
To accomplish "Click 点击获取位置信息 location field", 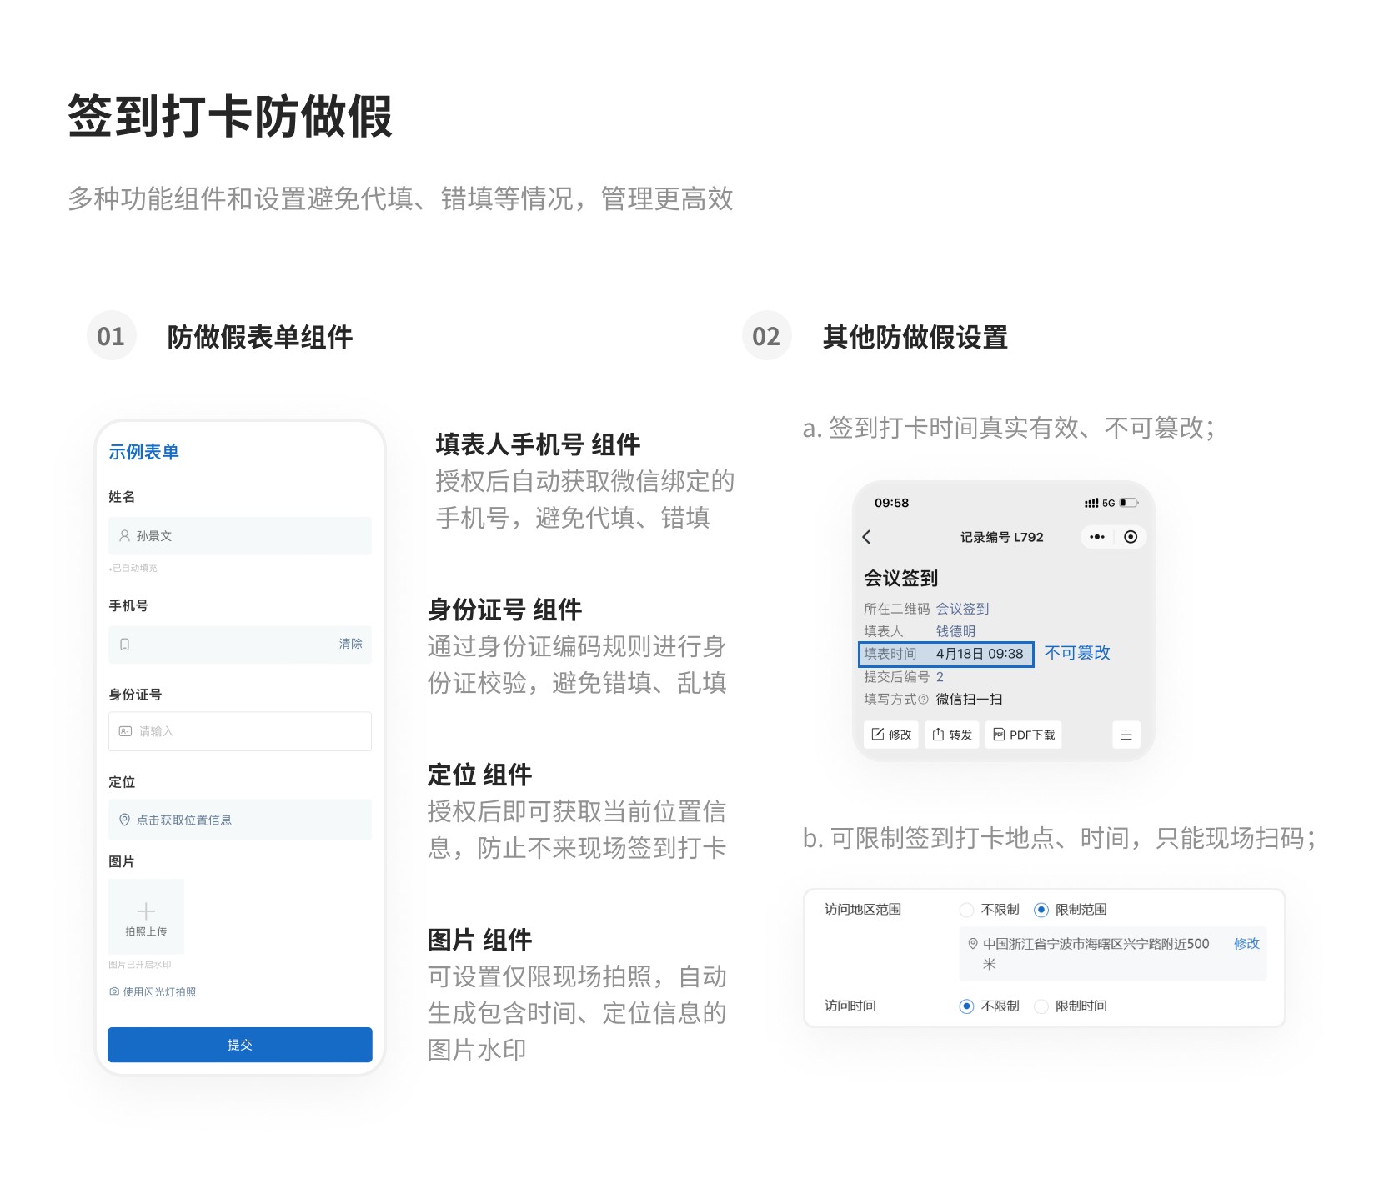I will pyautogui.click(x=240, y=820).
